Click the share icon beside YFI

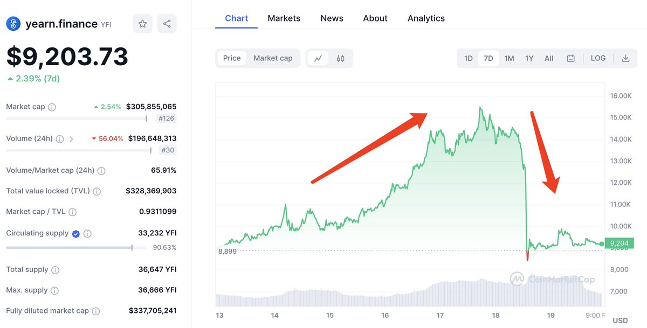(x=167, y=24)
